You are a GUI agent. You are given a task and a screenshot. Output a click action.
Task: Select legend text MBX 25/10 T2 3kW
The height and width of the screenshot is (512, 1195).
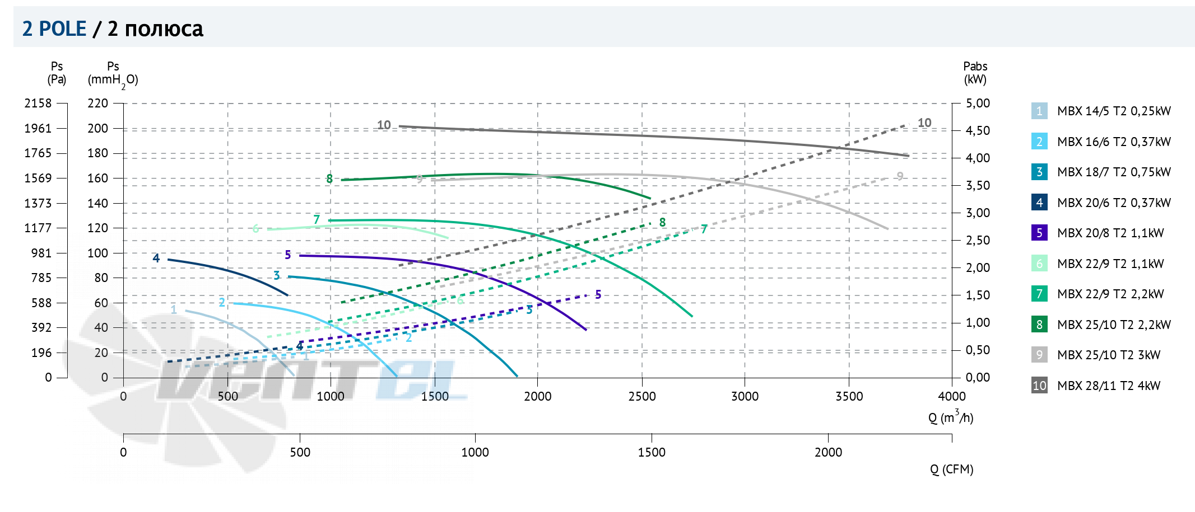(x=1109, y=355)
